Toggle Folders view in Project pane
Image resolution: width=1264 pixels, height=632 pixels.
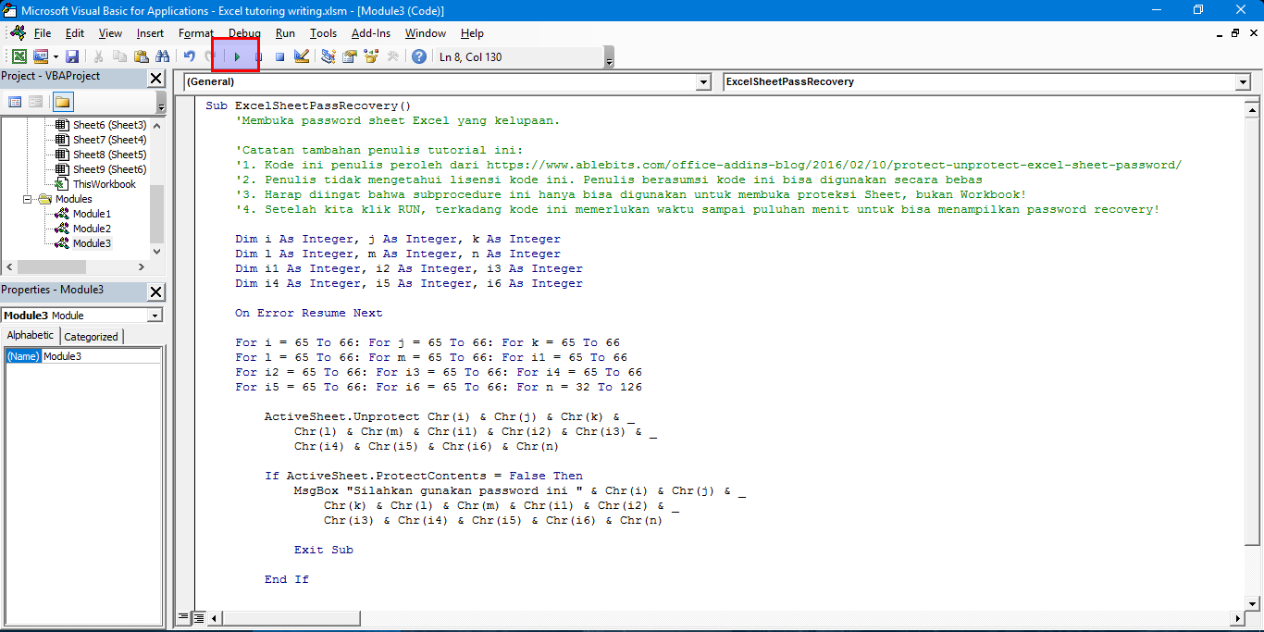(x=62, y=102)
